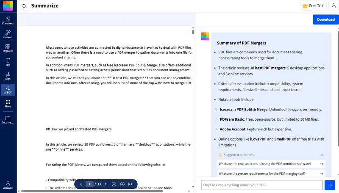Image resolution: width=339 pixels, height=193 pixels.
Task: Click the 'Notable tools include:' bullet
Action: click(x=236, y=99)
